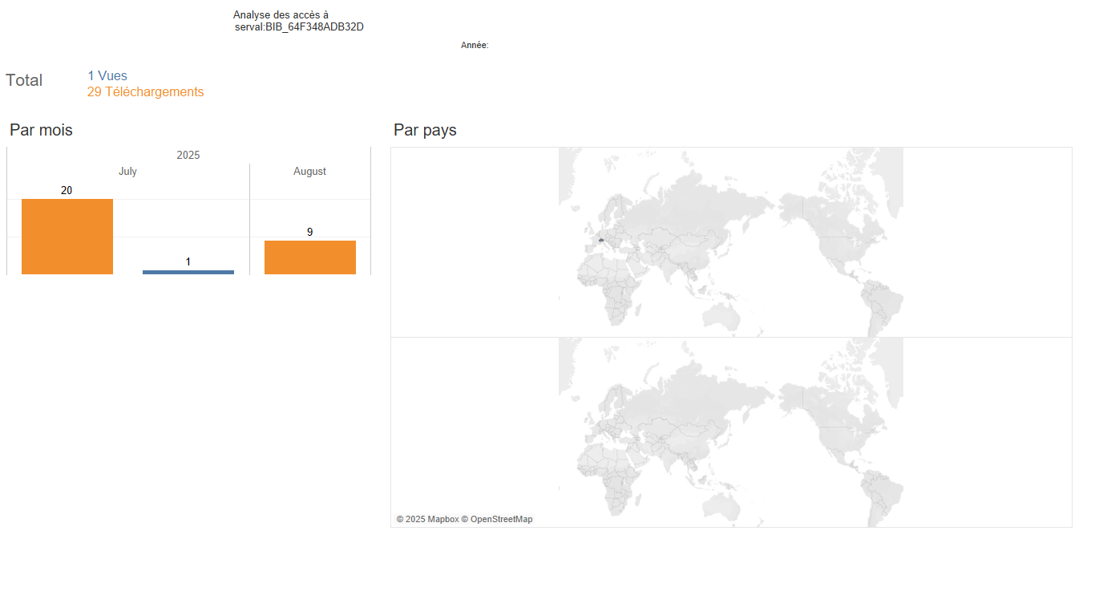Open the Mapbox attribution link
This screenshot has height=616, width=1095.
427,520
